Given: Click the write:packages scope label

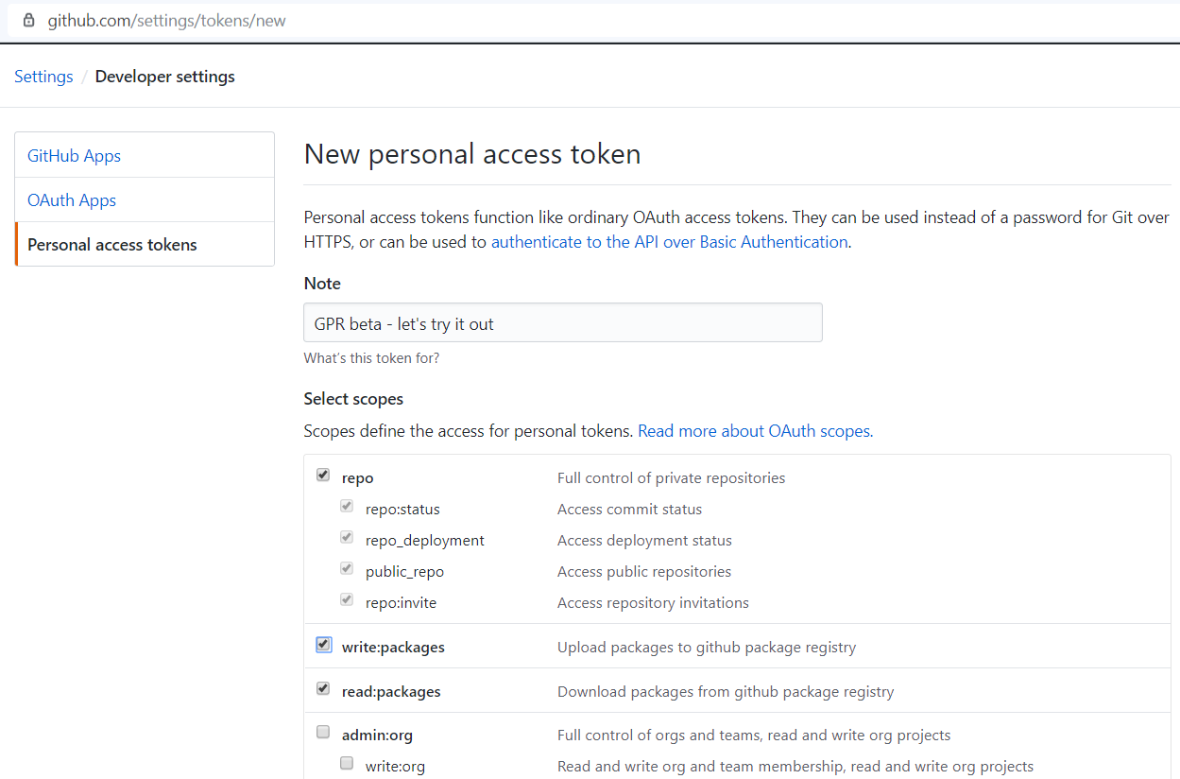Looking at the screenshot, I should 393,648.
